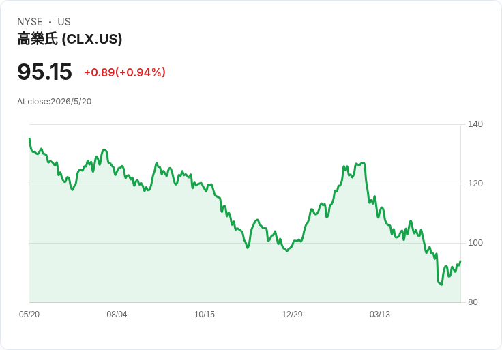Click the At close:2026/5/20 text
502x350 pixels.
click(54, 102)
